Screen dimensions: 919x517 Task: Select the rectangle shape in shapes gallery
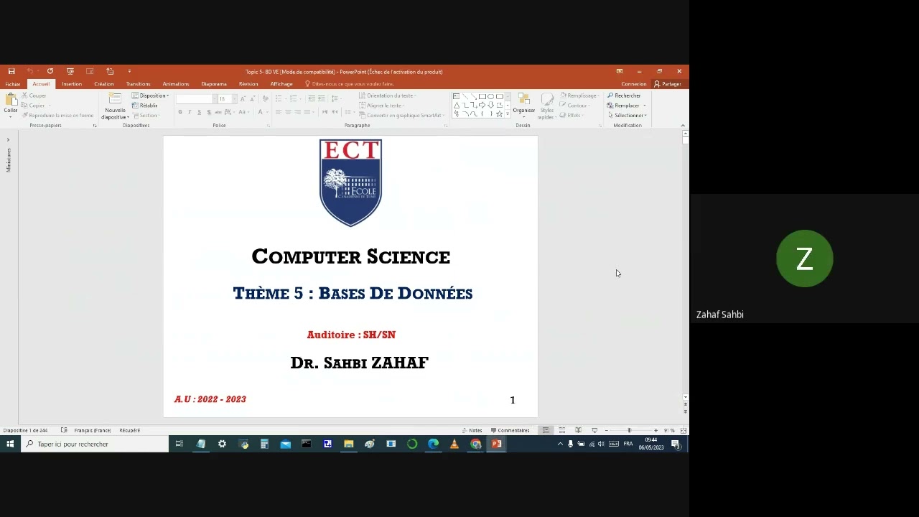click(x=482, y=96)
